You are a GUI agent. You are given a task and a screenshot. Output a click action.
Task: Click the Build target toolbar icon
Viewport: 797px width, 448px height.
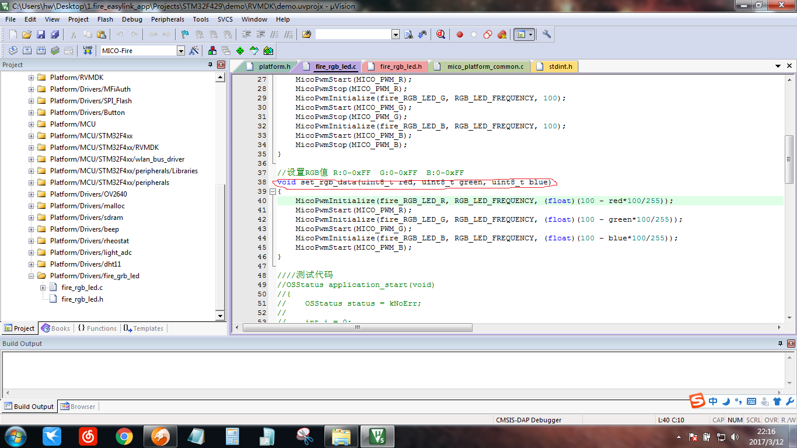26,51
